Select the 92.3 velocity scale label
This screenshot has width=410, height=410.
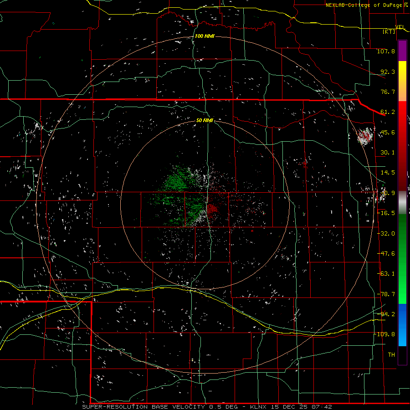pos(388,72)
